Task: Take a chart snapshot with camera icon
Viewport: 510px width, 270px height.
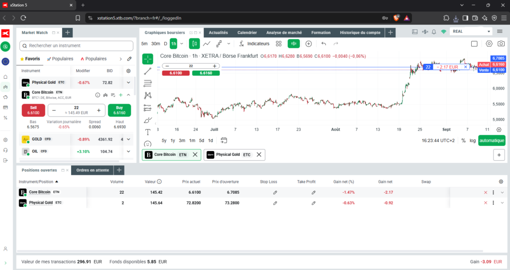Action: pyautogui.click(x=501, y=44)
